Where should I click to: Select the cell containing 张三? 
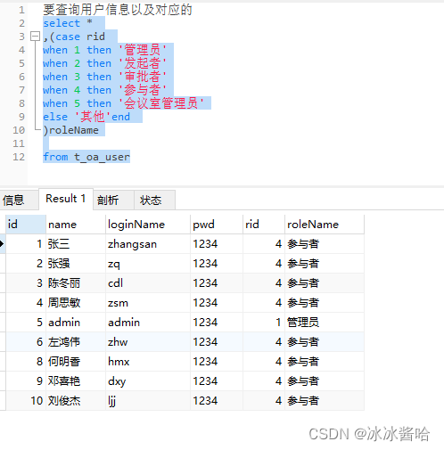[76, 244]
